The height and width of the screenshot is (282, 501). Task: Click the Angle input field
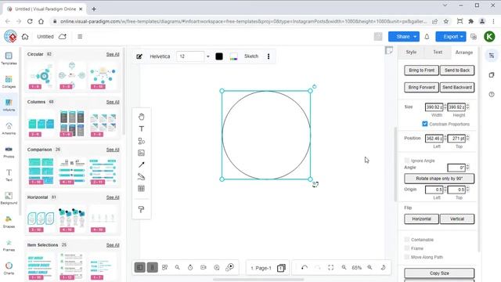click(x=456, y=167)
